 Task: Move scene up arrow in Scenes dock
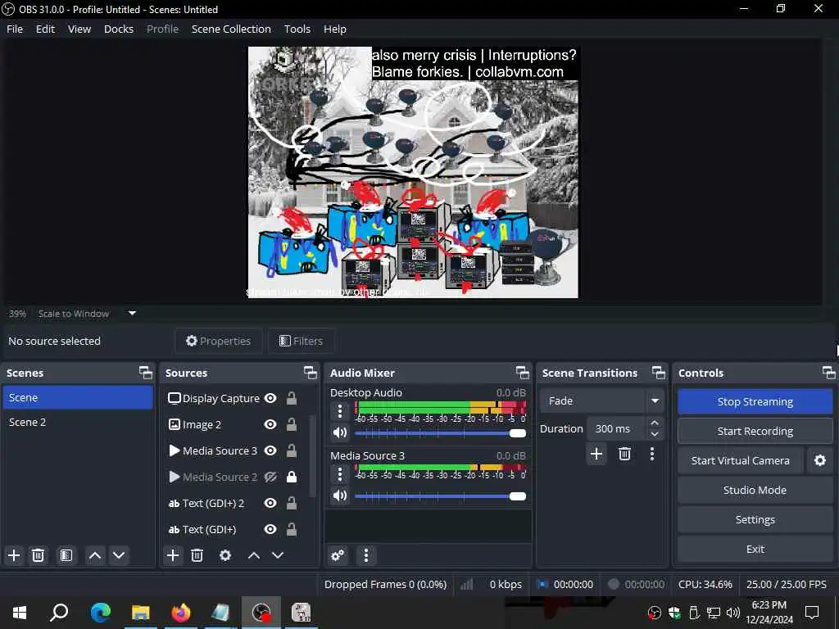pyautogui.click(x=95, y=555)
